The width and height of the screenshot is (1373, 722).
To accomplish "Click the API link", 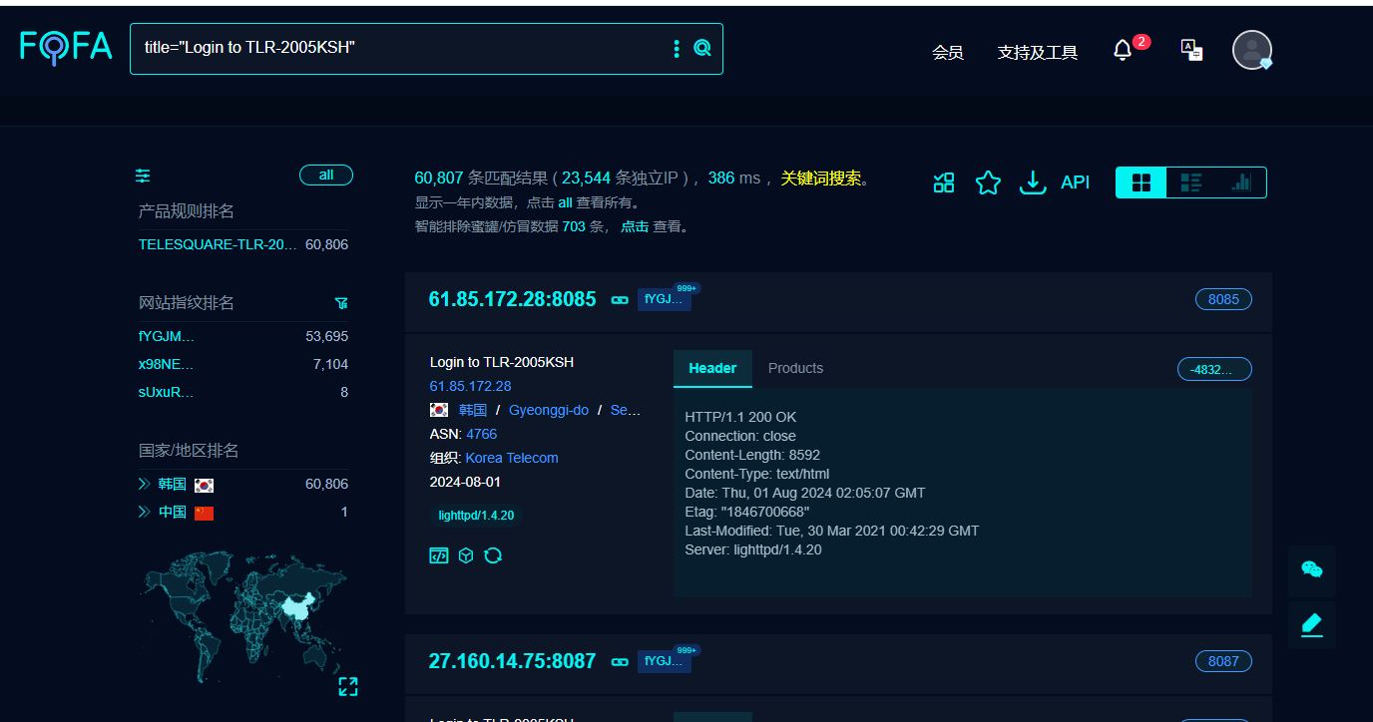I will pos(1075,182).
